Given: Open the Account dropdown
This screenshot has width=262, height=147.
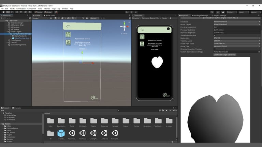Looking at the screenshot, I should point(232,12).
